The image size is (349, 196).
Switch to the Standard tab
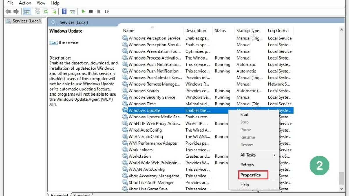pyautogui.click(x=81, y=194)
